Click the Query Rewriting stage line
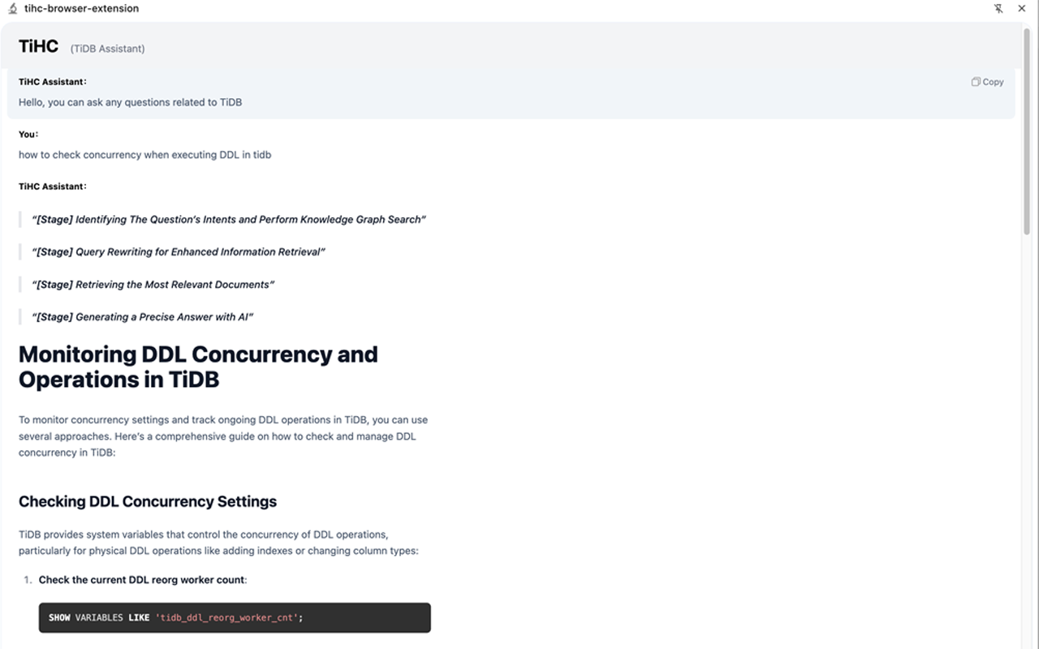 pyautogui.click(x=179, y=252)
